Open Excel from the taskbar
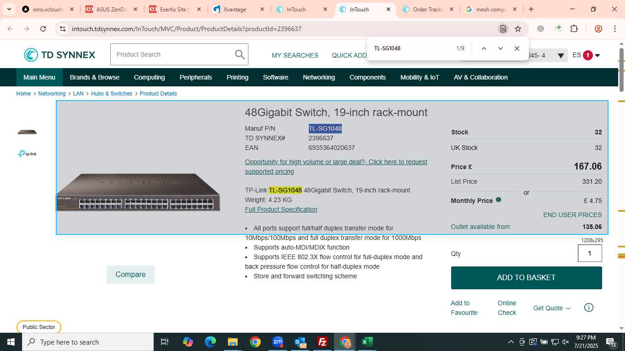This screenshot has height=351, width=625. pos(367,342)
